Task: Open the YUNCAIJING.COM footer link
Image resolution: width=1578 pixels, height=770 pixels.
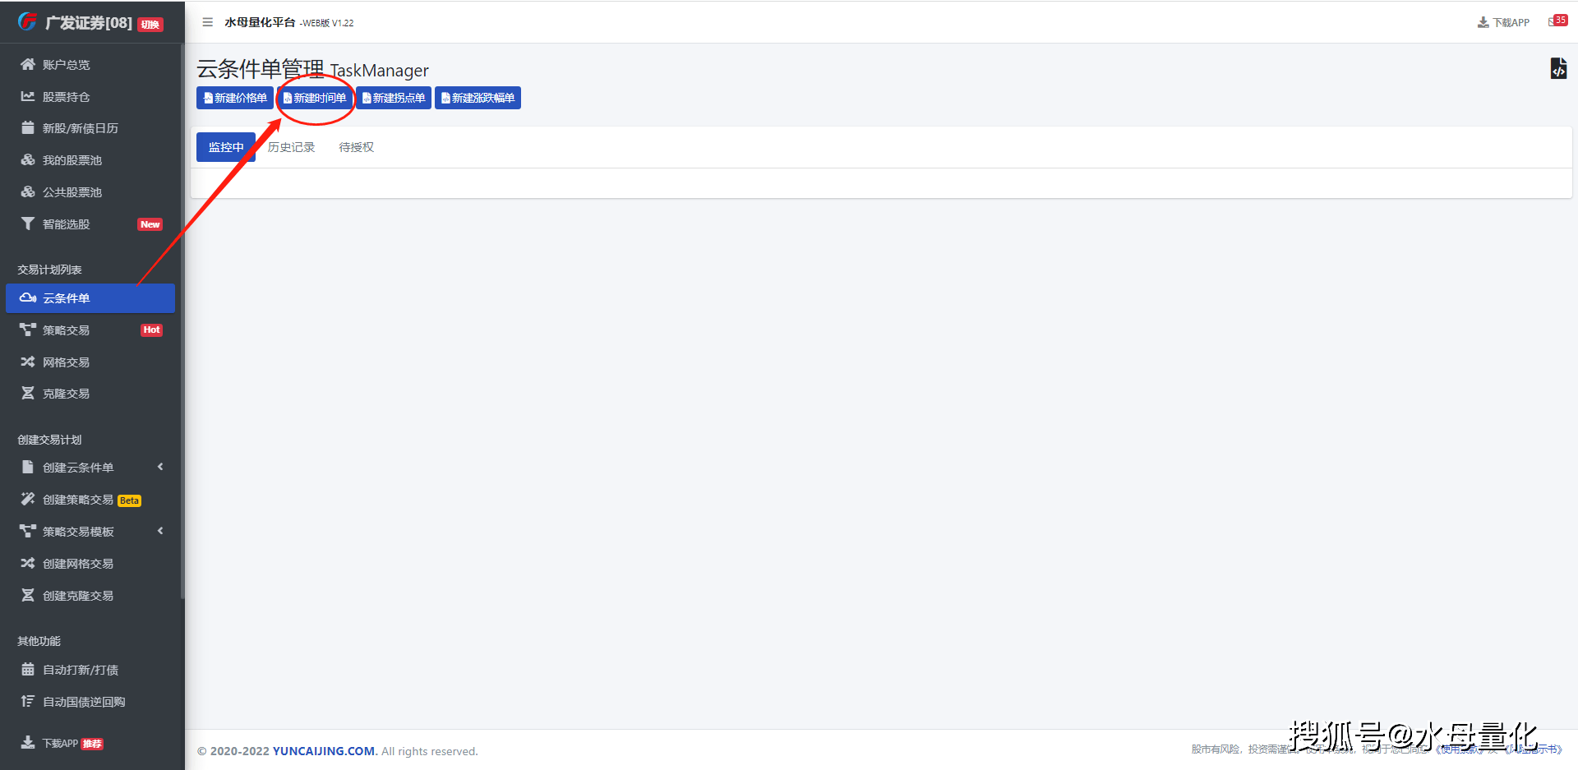Action: (324, 751)
